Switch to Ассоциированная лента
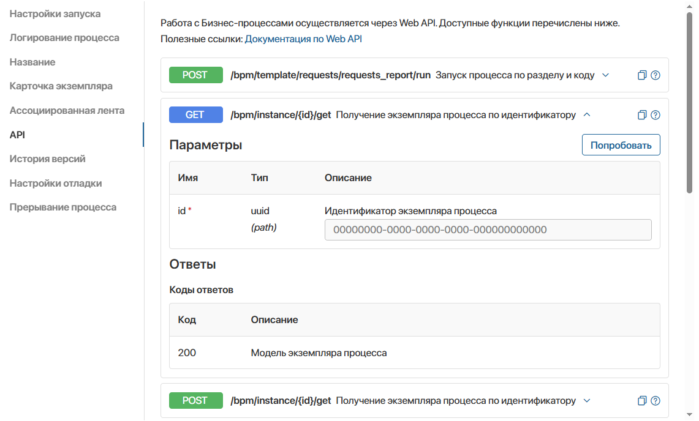699x421 pixels. [67, 111]
